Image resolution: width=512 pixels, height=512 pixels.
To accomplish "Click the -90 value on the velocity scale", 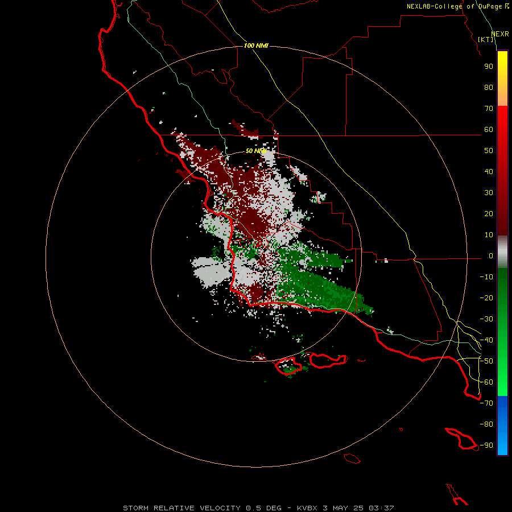I will pyautogui.click(x=486, y=445).
